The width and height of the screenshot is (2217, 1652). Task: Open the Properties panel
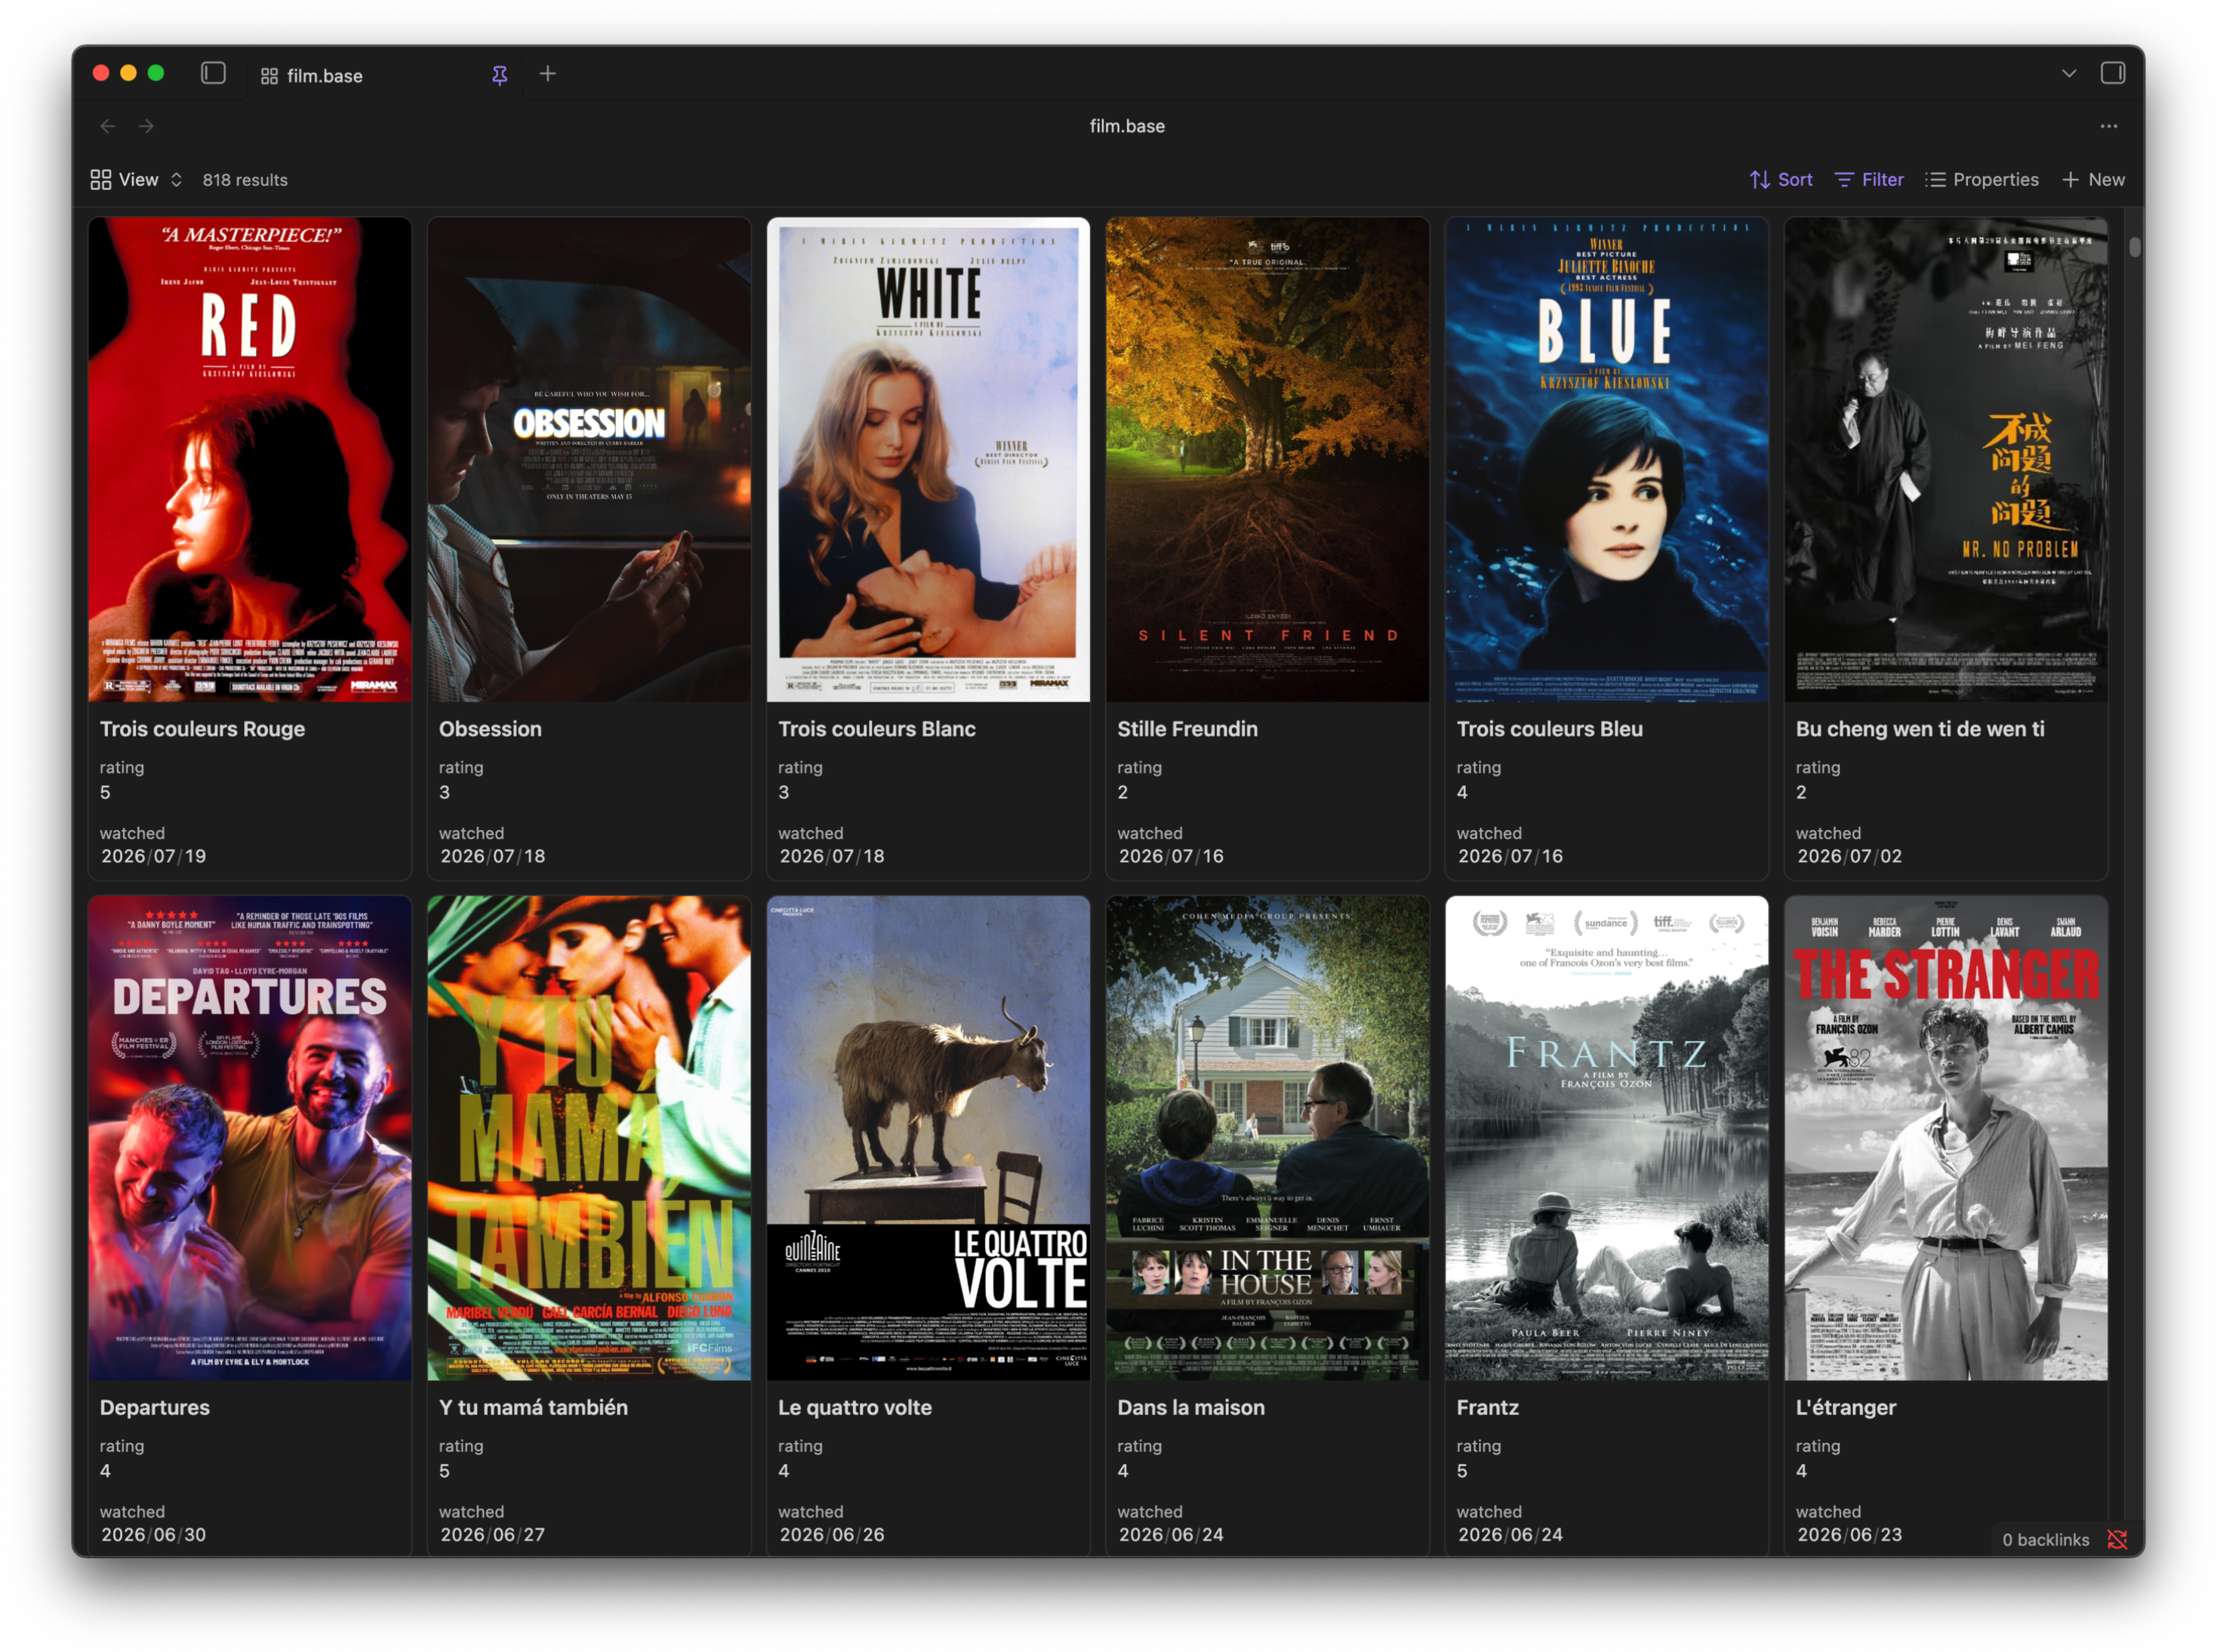click(1981, 180)
